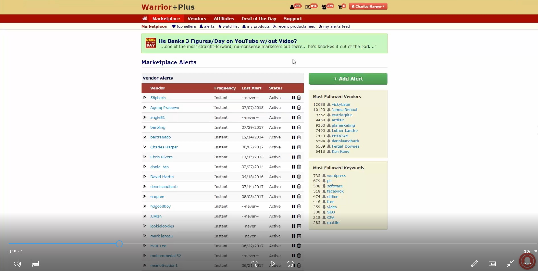Open the users icon with 379 badge
538x271 pixels.
(x=324, y=7)
